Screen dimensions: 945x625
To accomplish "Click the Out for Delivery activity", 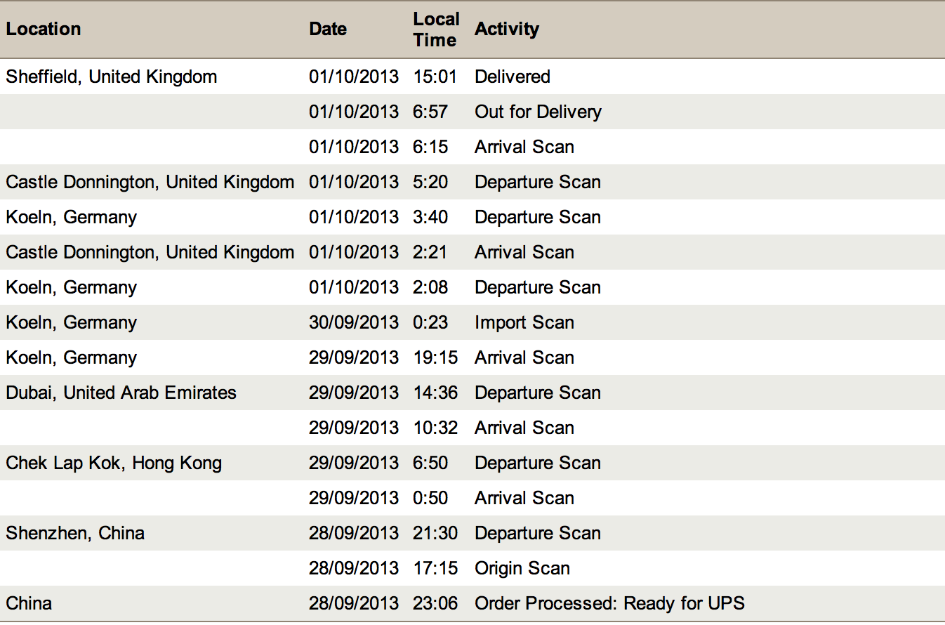I will click(538, 112).
